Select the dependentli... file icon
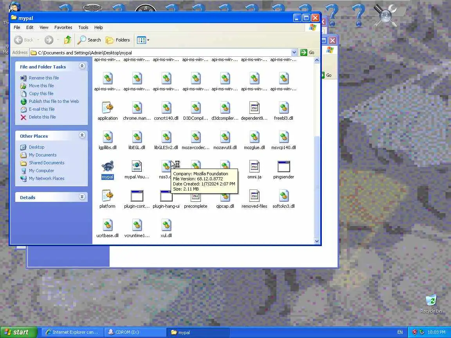Image resolution: width=451 pixels, height=338 pixels. pyautogui.click(x=254, y=108)
